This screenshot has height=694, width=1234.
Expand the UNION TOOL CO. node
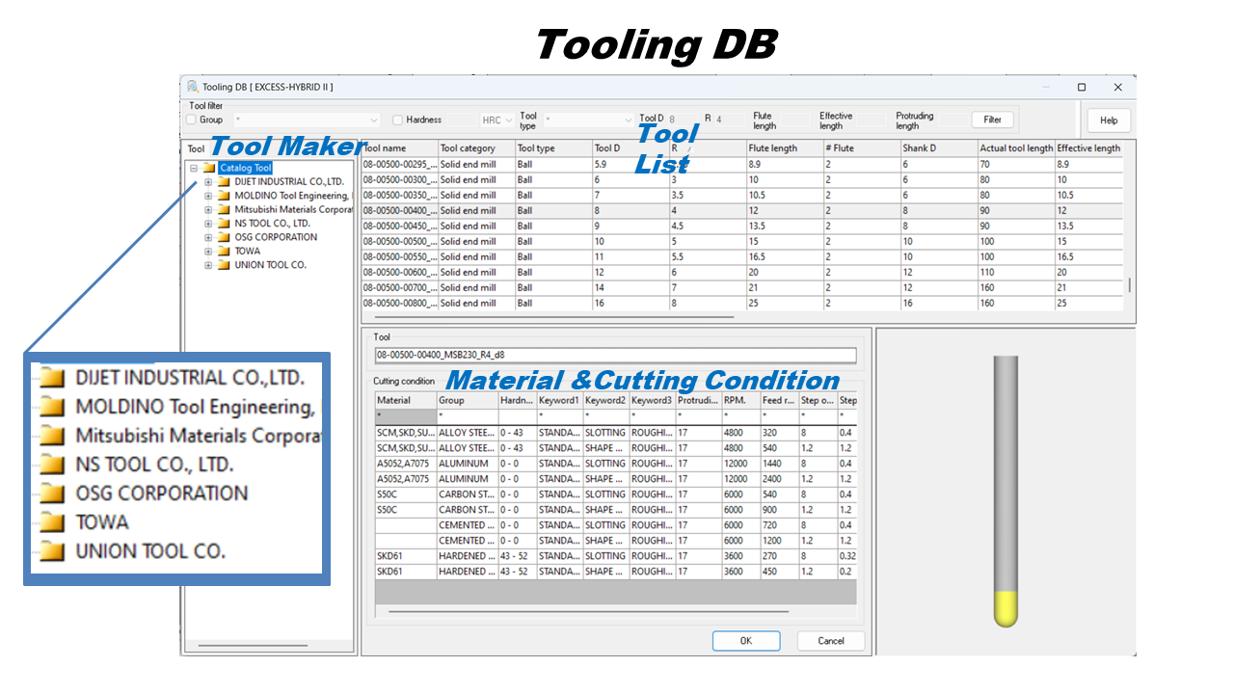(208, 264)
